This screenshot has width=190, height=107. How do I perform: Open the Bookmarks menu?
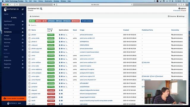coord(48,1)
